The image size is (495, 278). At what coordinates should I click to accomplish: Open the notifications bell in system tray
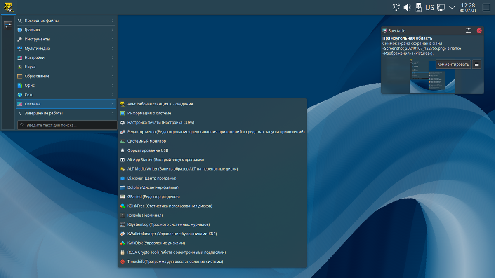396,7
